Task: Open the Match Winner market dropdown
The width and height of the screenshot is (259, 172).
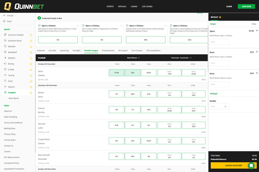Action: (x=133, y=58)
